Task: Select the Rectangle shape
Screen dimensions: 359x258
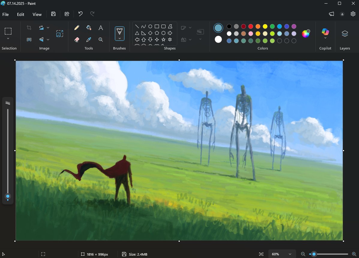Action: 157,26
